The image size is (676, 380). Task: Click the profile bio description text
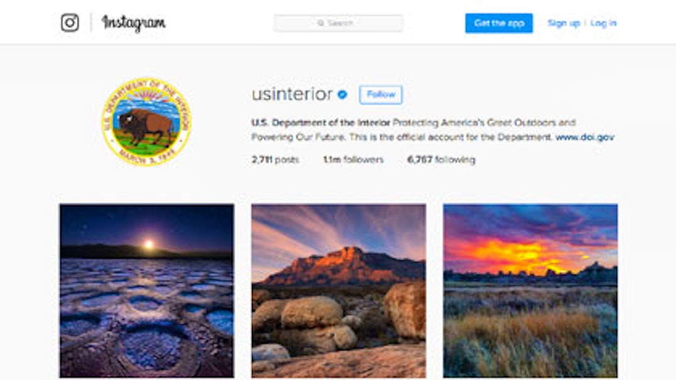432,129
